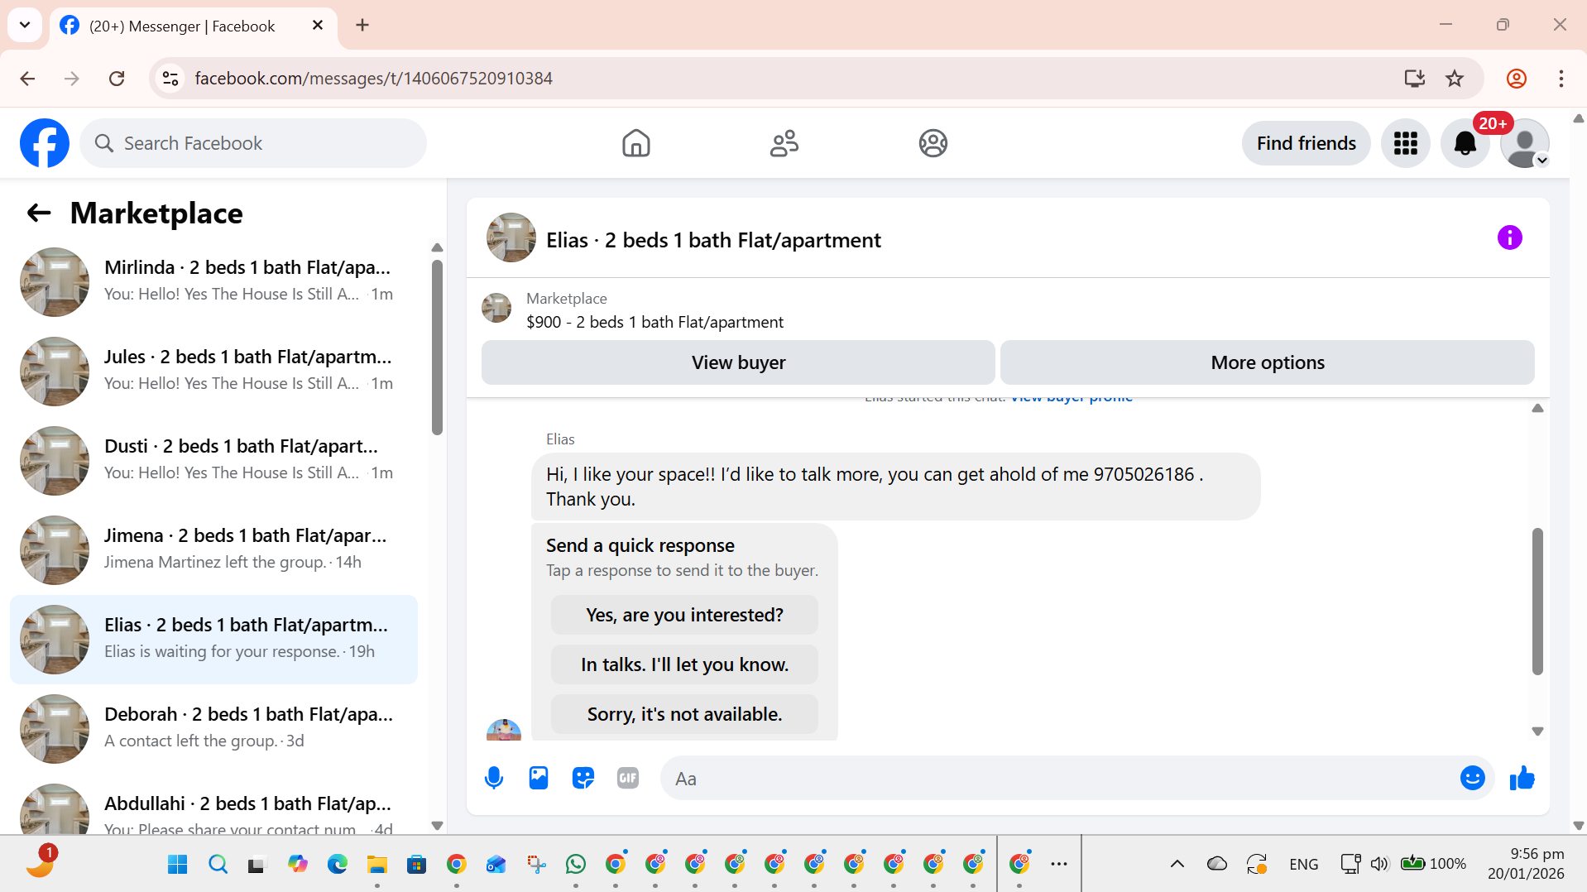Open More options for this listing

tap(1268, 362)
